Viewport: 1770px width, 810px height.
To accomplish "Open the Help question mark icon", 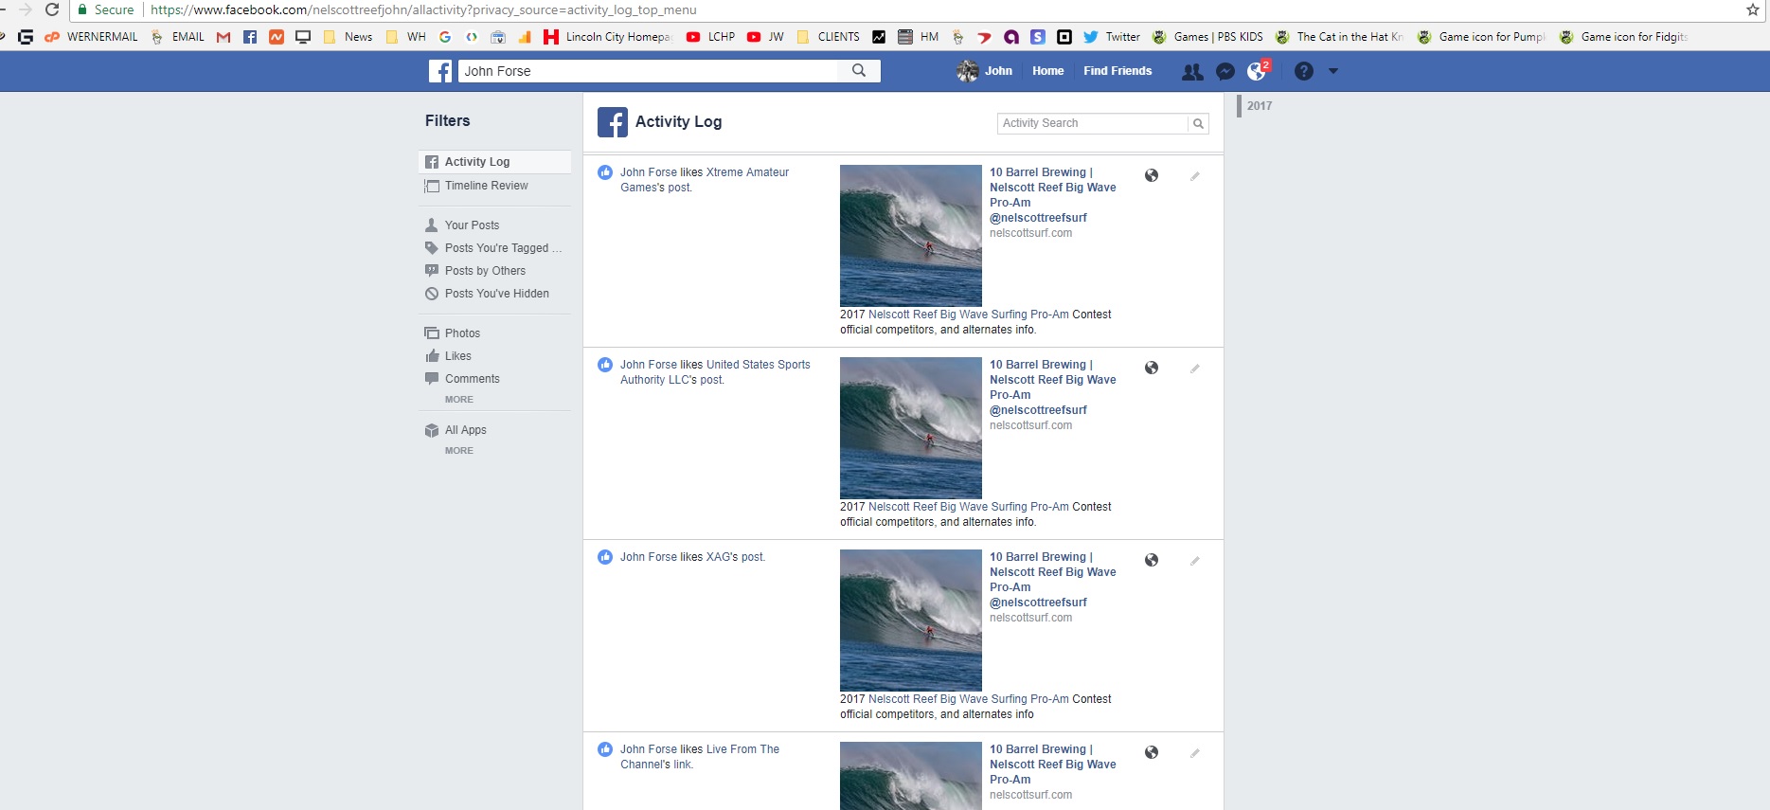I will (x=1304, y=71).
